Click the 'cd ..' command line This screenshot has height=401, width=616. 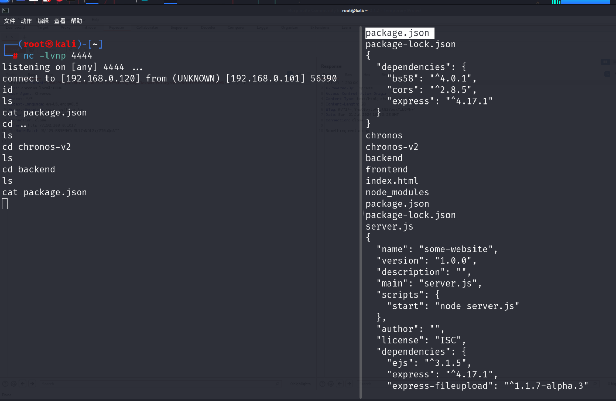(x=14, y=124)
